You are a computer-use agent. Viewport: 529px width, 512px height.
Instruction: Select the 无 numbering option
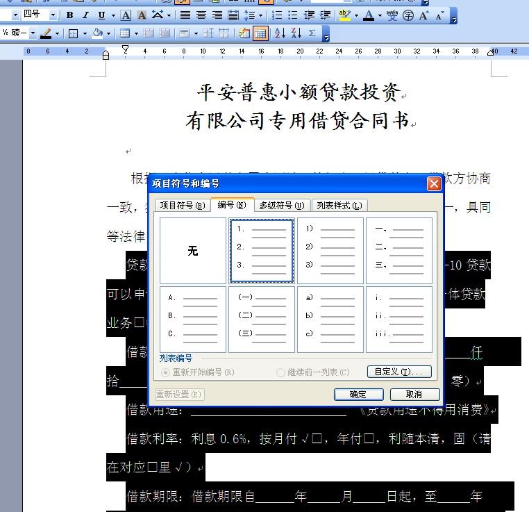coord(192,250)
